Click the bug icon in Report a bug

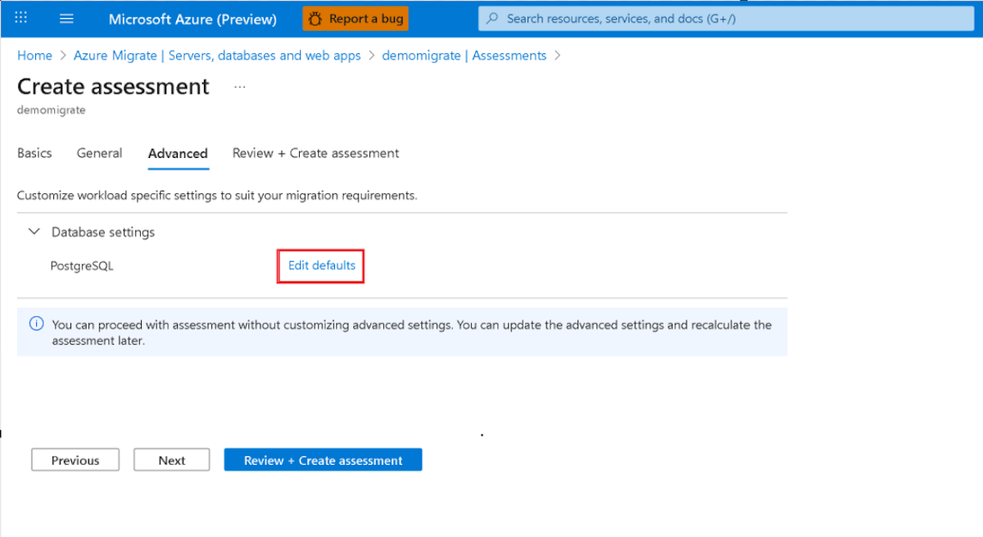click(x=315, y=19)
